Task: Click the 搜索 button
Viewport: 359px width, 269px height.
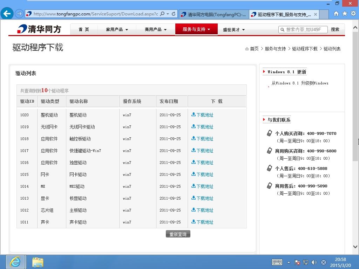Action: 335,29
